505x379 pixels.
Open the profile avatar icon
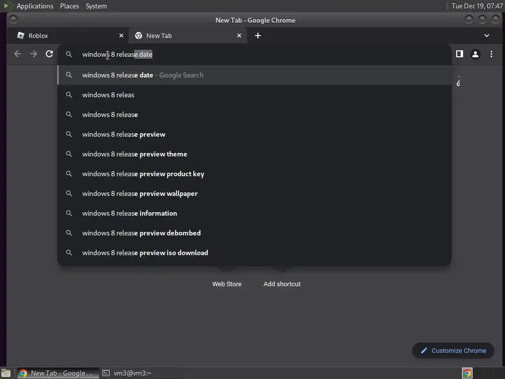475,54
